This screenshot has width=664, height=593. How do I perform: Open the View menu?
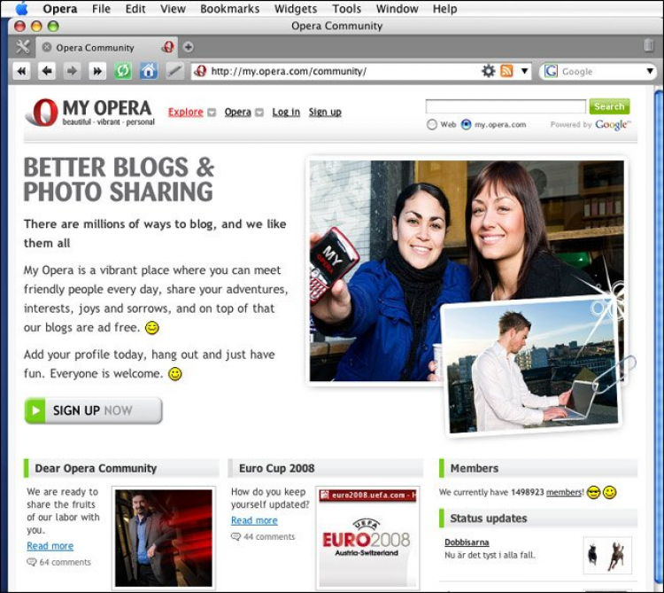pos(173,9)
